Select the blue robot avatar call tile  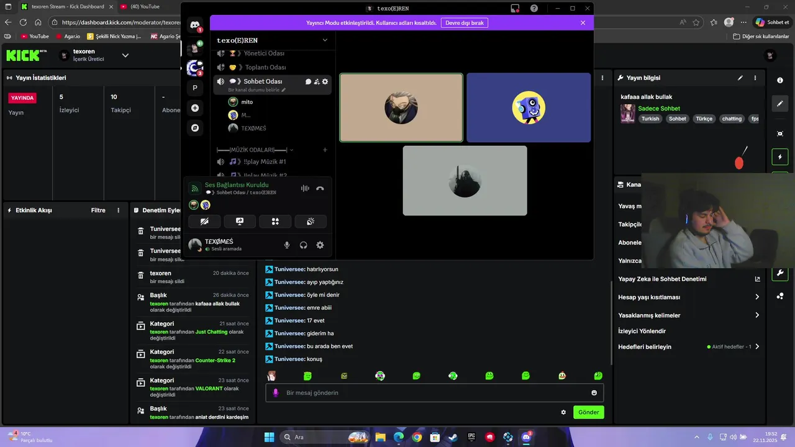pyautogui.click(x=529, y=107)
